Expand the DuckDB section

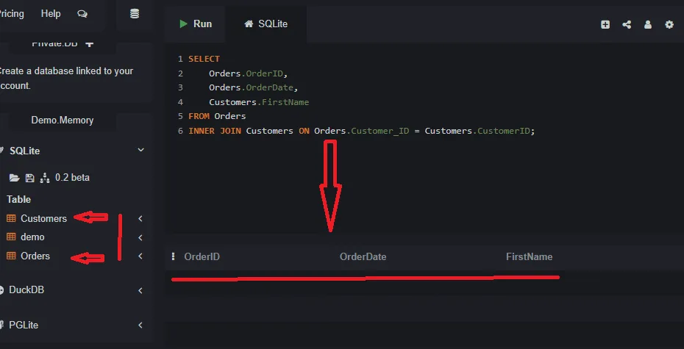(140, 290)
